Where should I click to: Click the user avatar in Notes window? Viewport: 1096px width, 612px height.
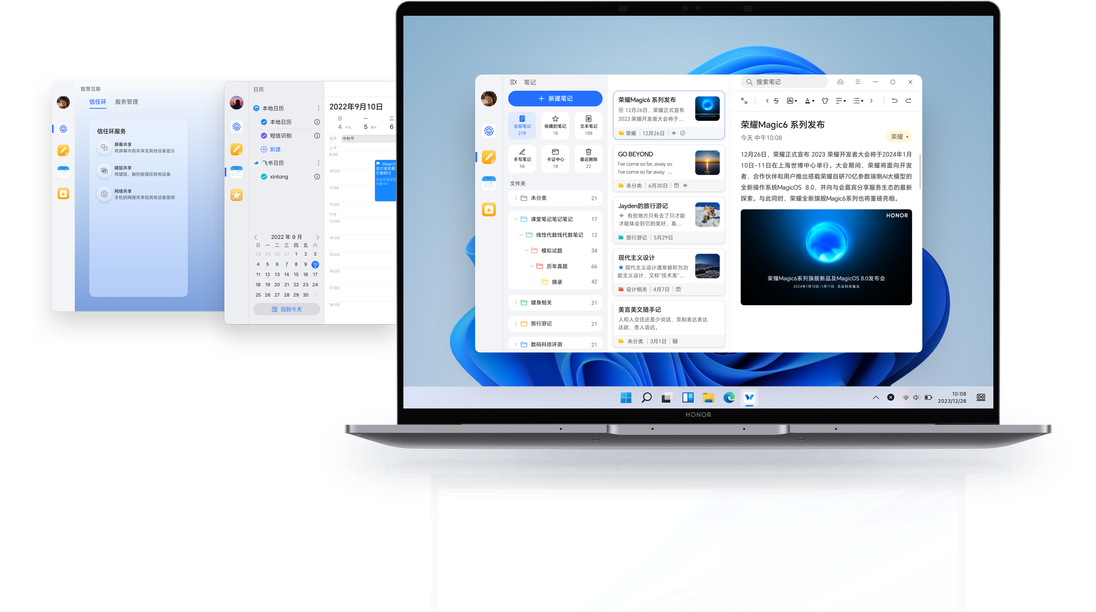click(x=488, y=99)
